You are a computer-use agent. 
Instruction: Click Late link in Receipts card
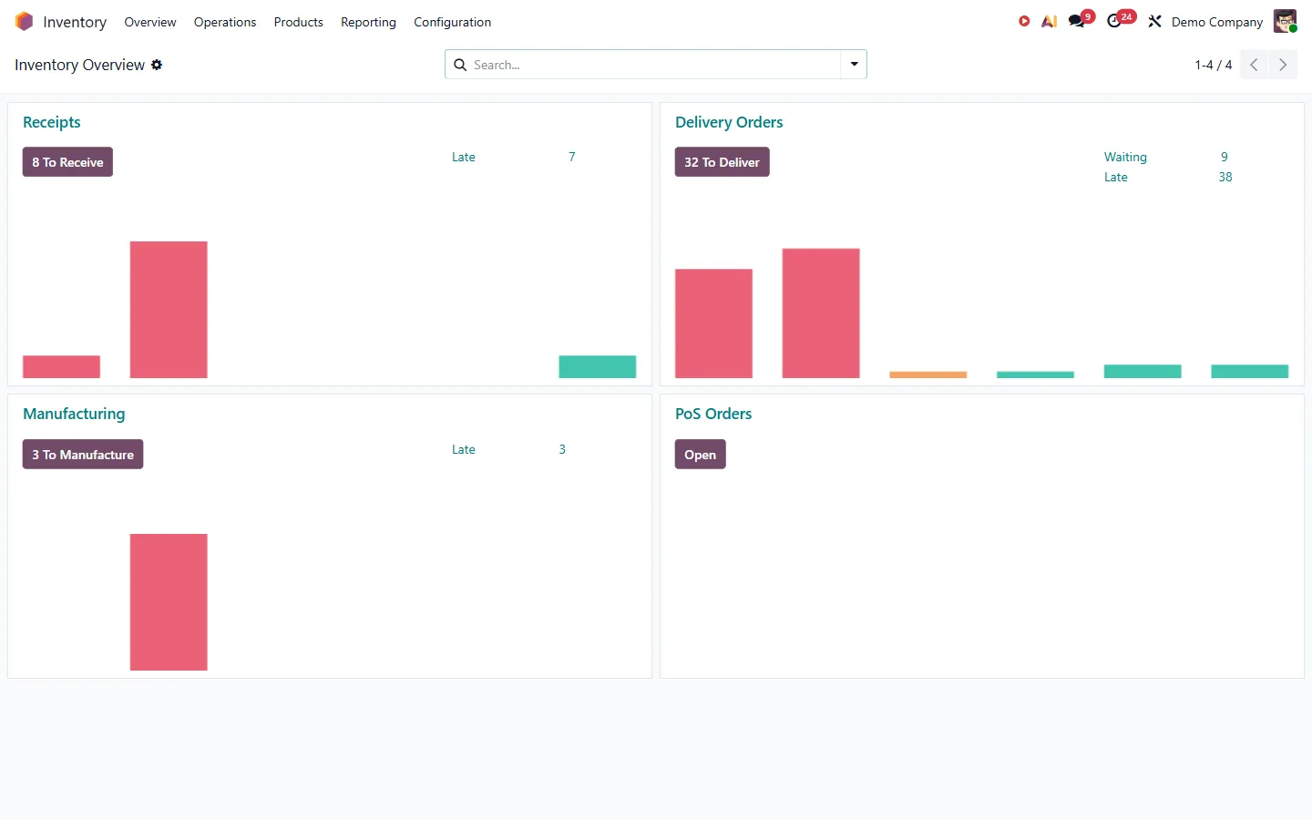pos(464,157)
